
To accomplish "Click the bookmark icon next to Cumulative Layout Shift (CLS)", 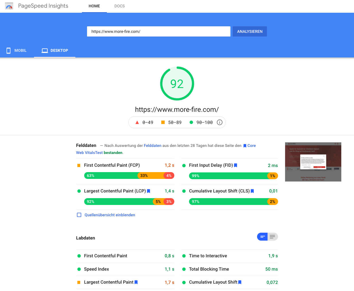I will (252, 191).
